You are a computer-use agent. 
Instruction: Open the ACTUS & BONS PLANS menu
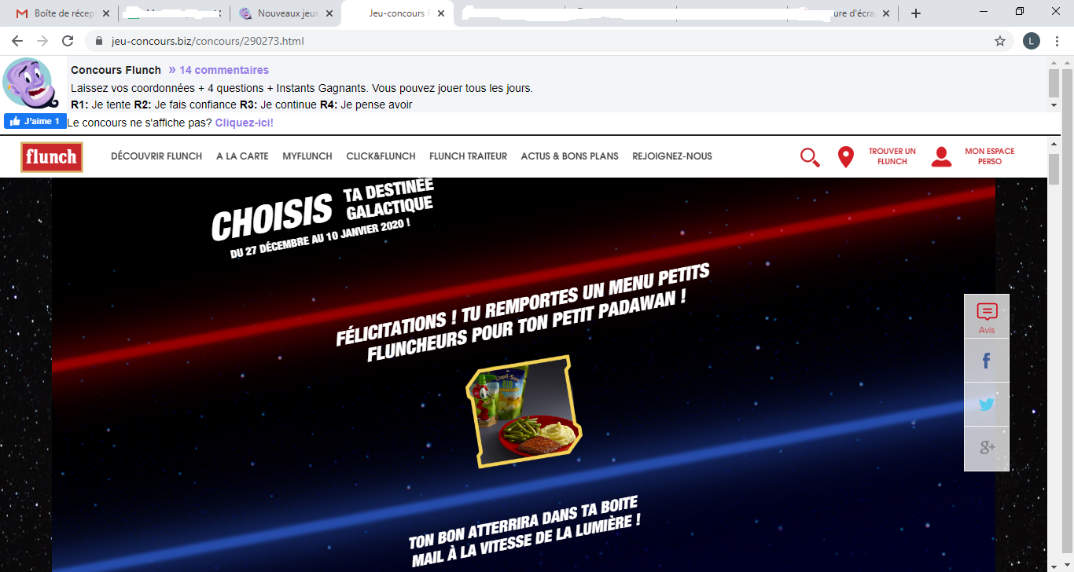click(x=569, y=156)
